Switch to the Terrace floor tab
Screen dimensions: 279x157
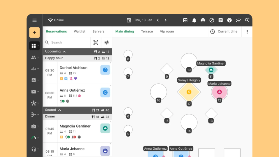point(147,32)
